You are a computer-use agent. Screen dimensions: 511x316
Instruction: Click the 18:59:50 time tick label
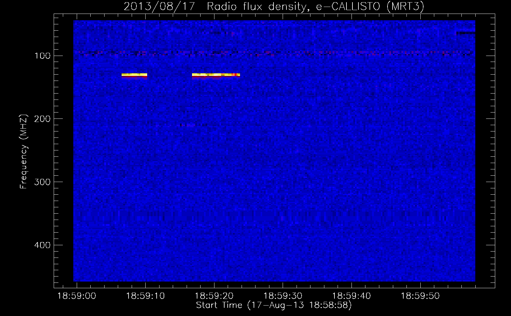(x=420, y=296)
